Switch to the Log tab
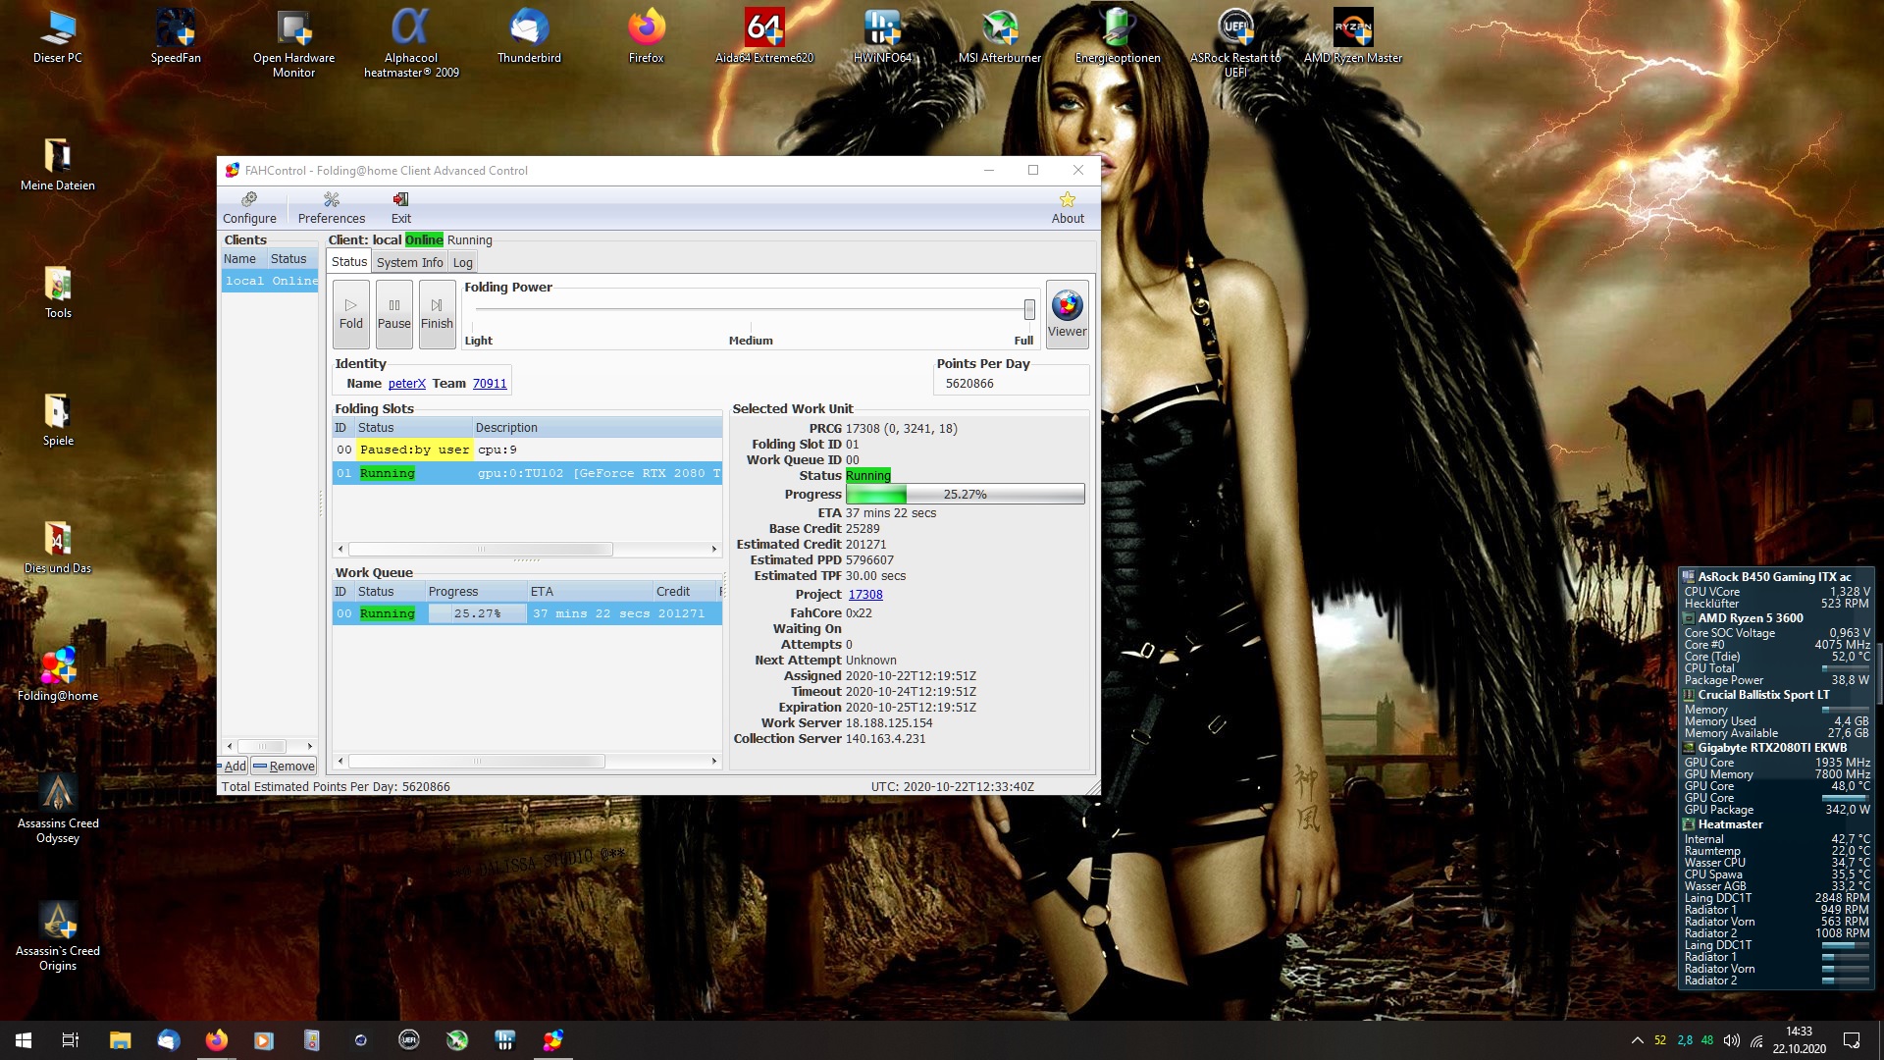 [x=462, y=262]
